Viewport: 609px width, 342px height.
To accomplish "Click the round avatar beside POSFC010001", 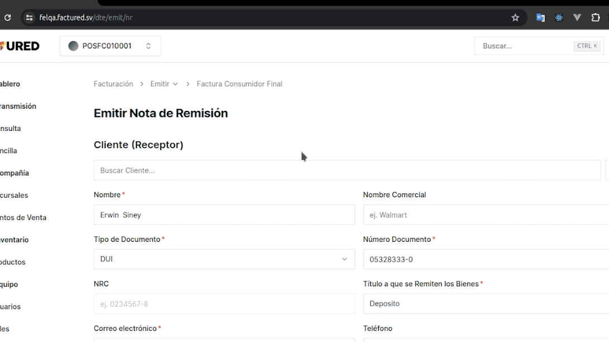I will click(73, 46).
